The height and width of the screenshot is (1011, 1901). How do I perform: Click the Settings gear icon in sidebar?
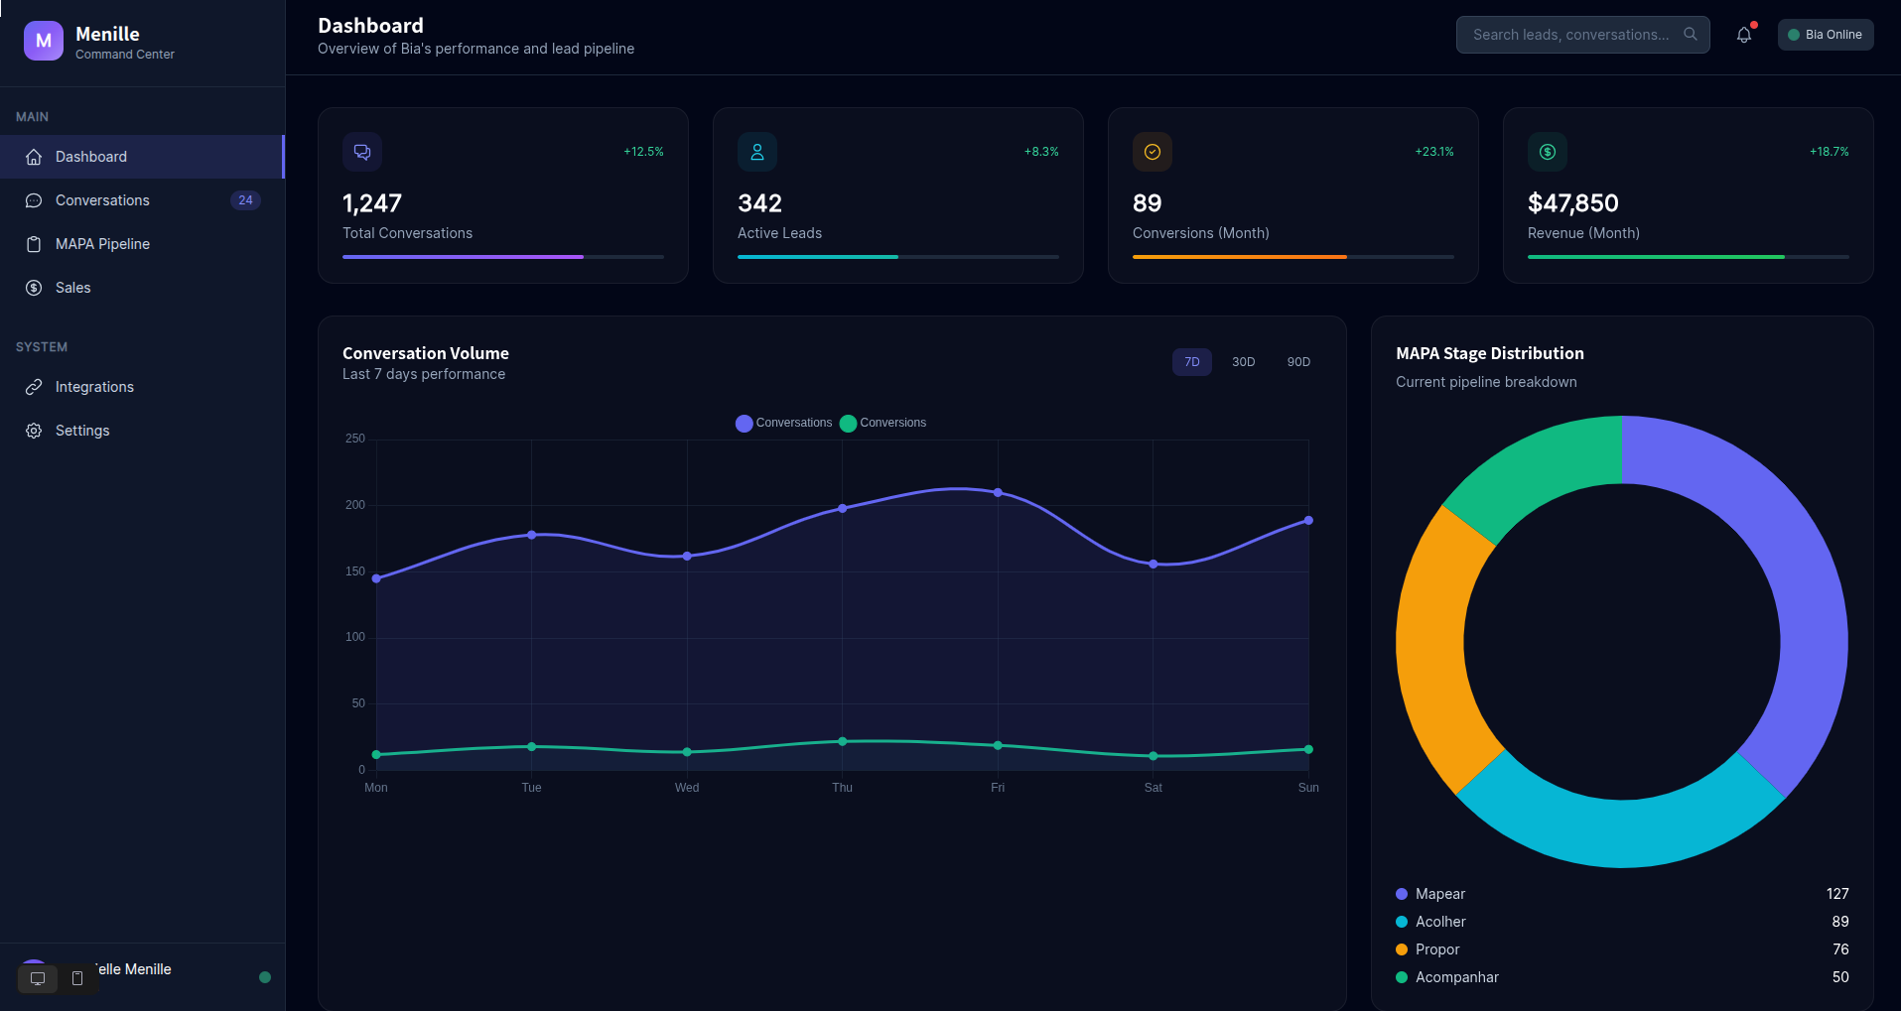pos(34,431)
